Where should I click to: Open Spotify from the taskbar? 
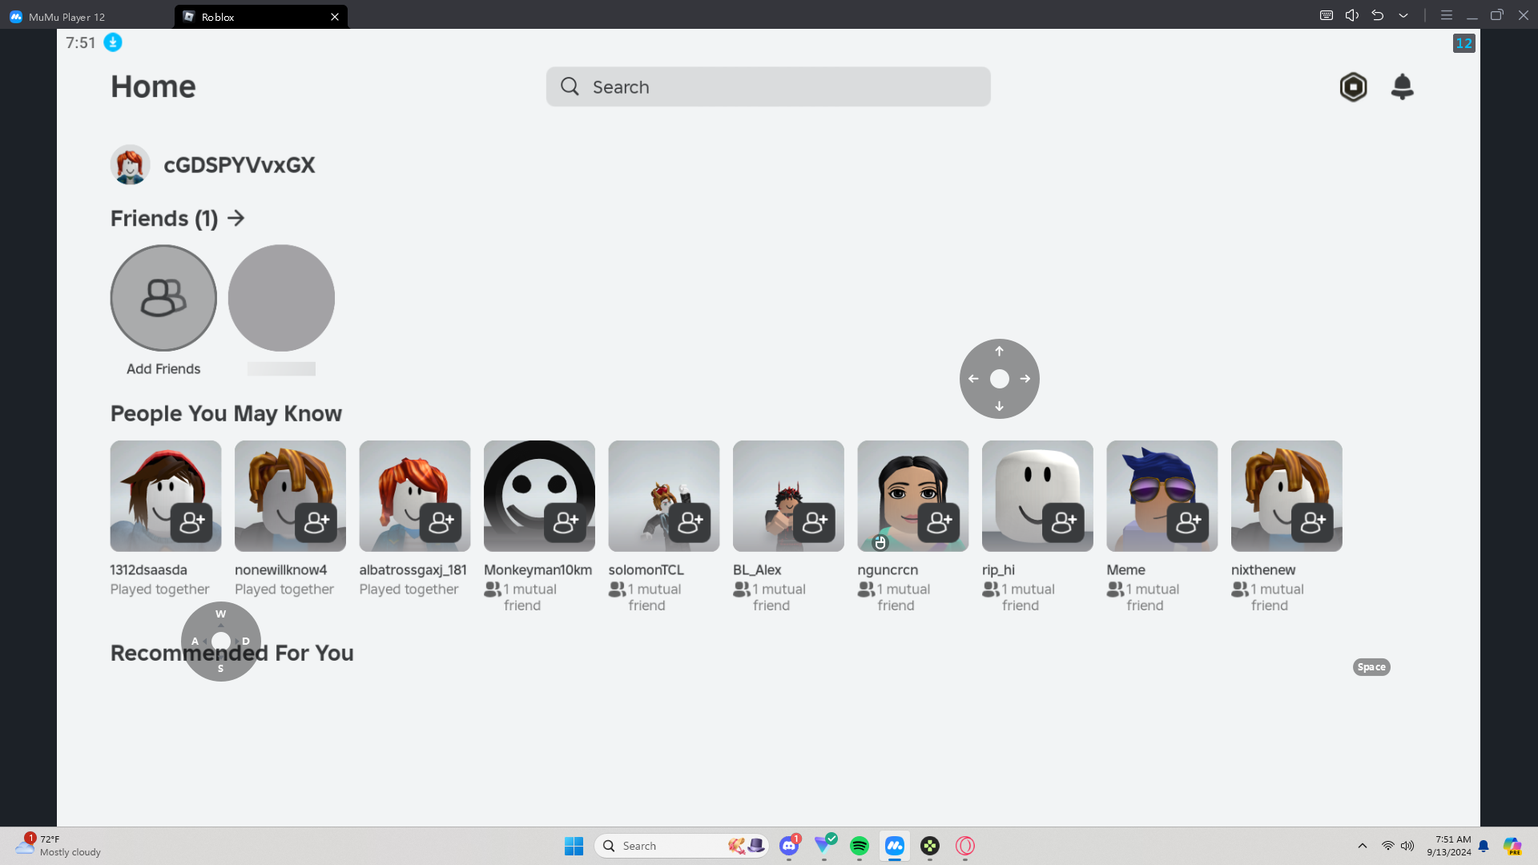860,846
